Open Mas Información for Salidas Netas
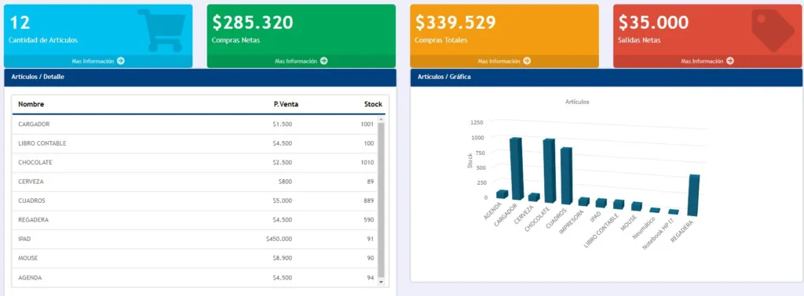The width and height of the screenshot is (804, 296). point(707,61)
